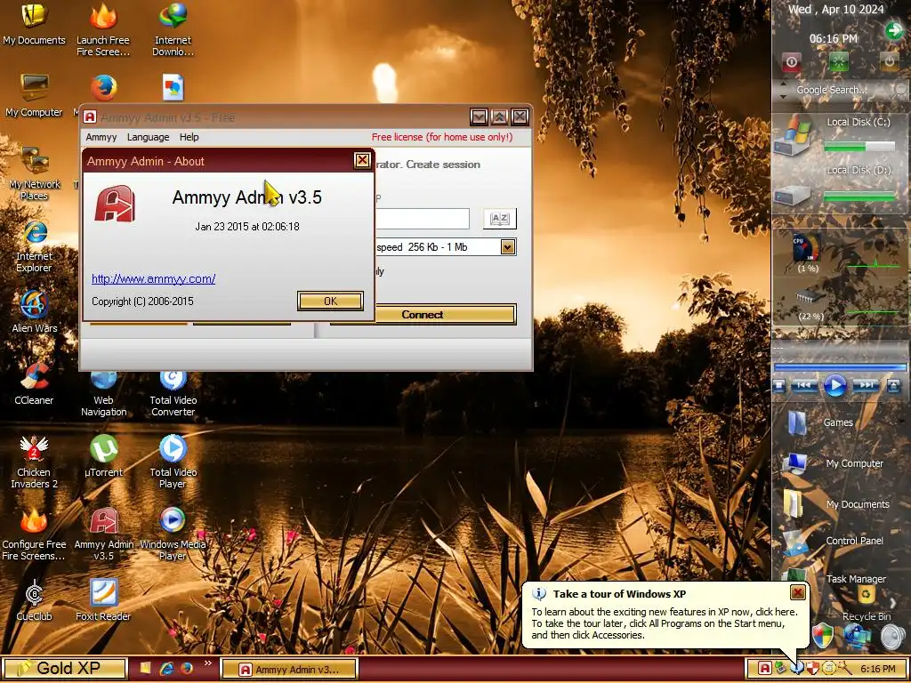Click the orange power sidebar button
Screen dimensions: 911x683
(x=889, y=61)
